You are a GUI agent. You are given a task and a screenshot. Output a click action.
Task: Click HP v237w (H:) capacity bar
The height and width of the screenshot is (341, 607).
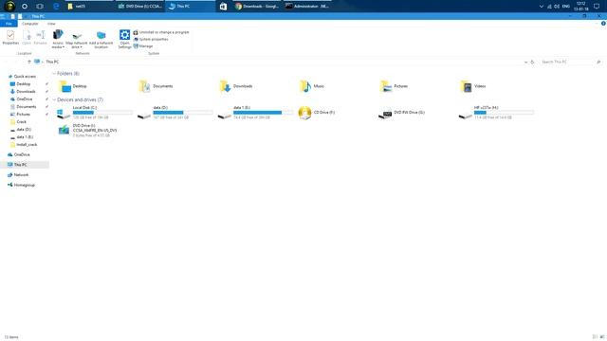tap(504, 113)
